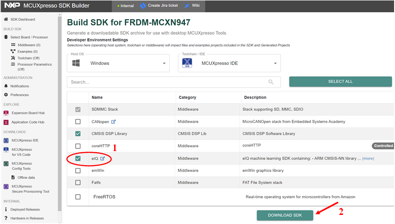Open Examples (0) sidebar item

pos(27,52)
